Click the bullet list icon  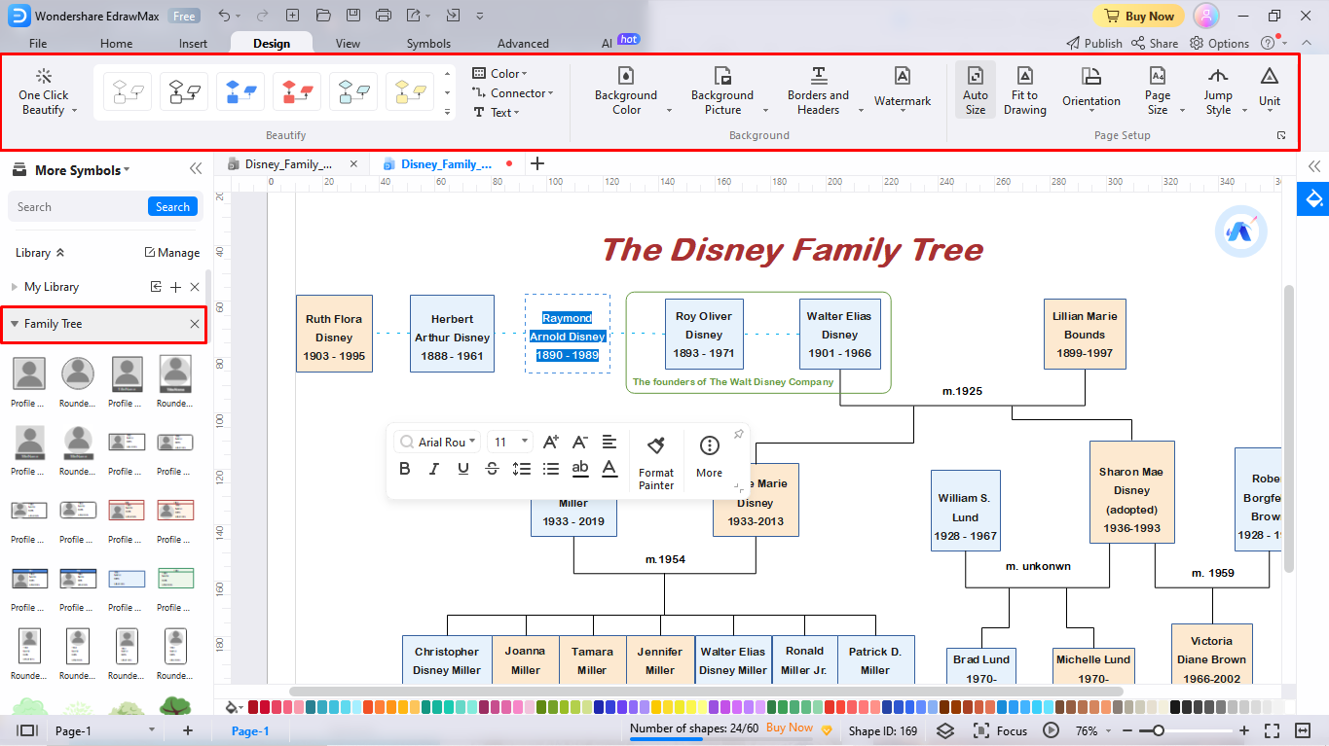pos(551,469)
